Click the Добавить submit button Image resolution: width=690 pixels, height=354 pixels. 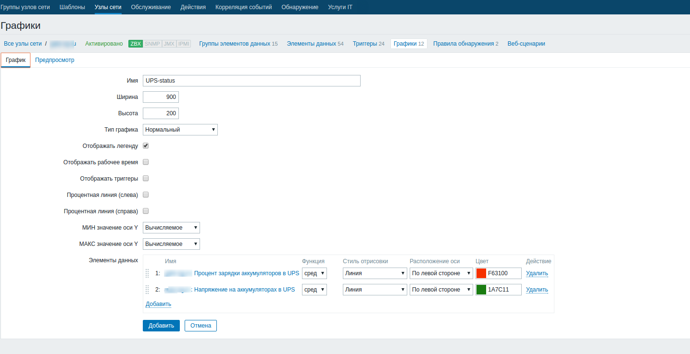pyautogui.click(x=161, y=325)
